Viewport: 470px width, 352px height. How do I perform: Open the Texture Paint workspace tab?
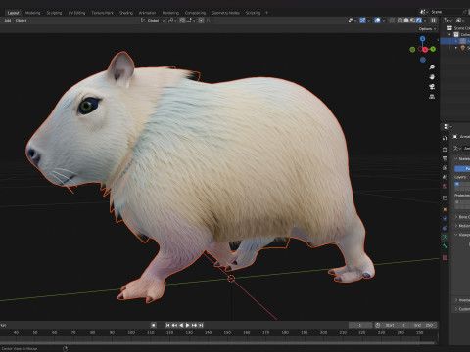point(102,13)
